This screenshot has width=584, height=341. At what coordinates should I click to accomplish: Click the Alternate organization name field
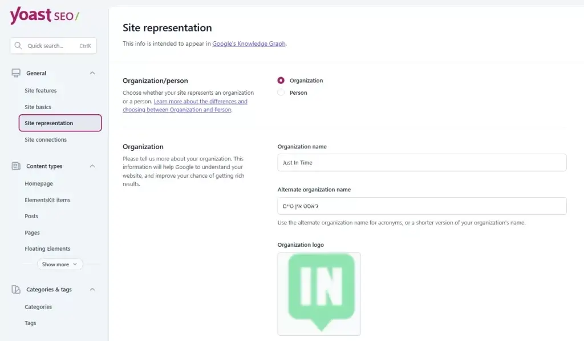[x=421, y=206]
